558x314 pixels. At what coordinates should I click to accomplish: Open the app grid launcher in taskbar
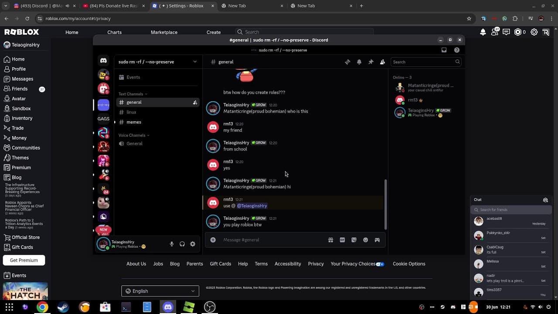[9, 307]
